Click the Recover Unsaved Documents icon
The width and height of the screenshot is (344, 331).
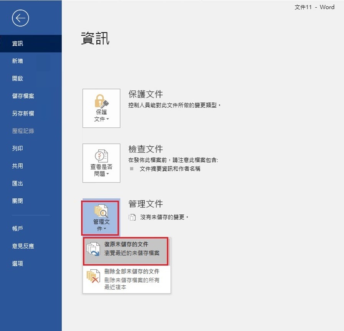(x=93, y=249)
